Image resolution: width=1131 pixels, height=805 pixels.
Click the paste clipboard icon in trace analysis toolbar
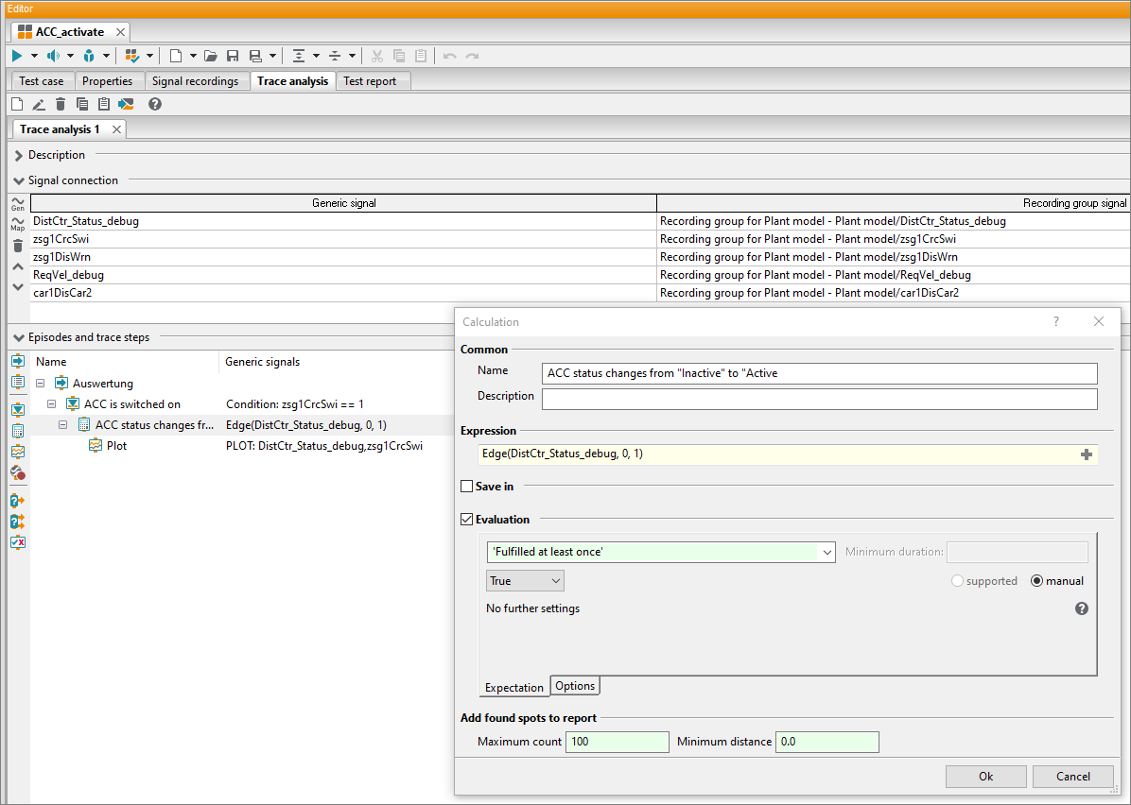[104, 105]
